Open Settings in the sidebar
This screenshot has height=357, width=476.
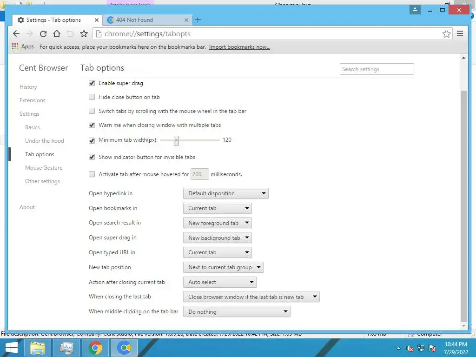point(29,114)
